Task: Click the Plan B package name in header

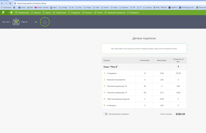Action: (x=24, y=22)
